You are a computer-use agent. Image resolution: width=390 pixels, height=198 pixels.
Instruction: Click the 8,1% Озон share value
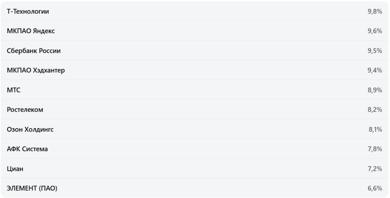[375, 130]
